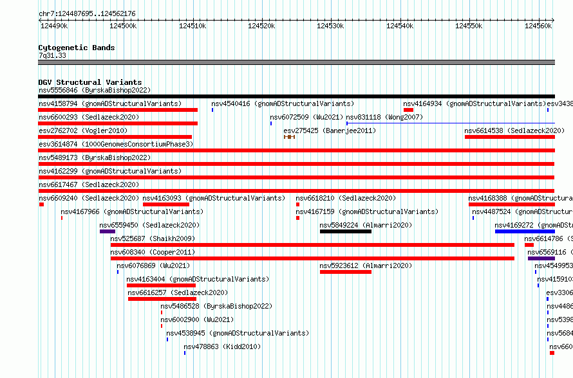The width and height of the screenshot is (573, 378).
Task: Click the red nsv525687 variant bar
Action: [312, 245]
